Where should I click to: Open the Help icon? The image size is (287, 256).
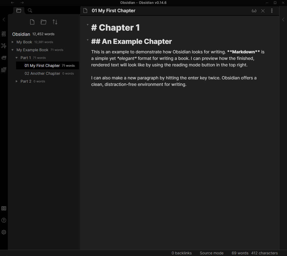click(4, 220)
